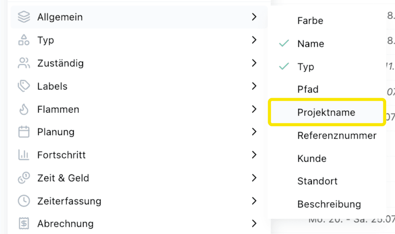Click the Zeiterfassung clock icon
Viewport: 395px width, 234px height.
[x=24, y=201]
